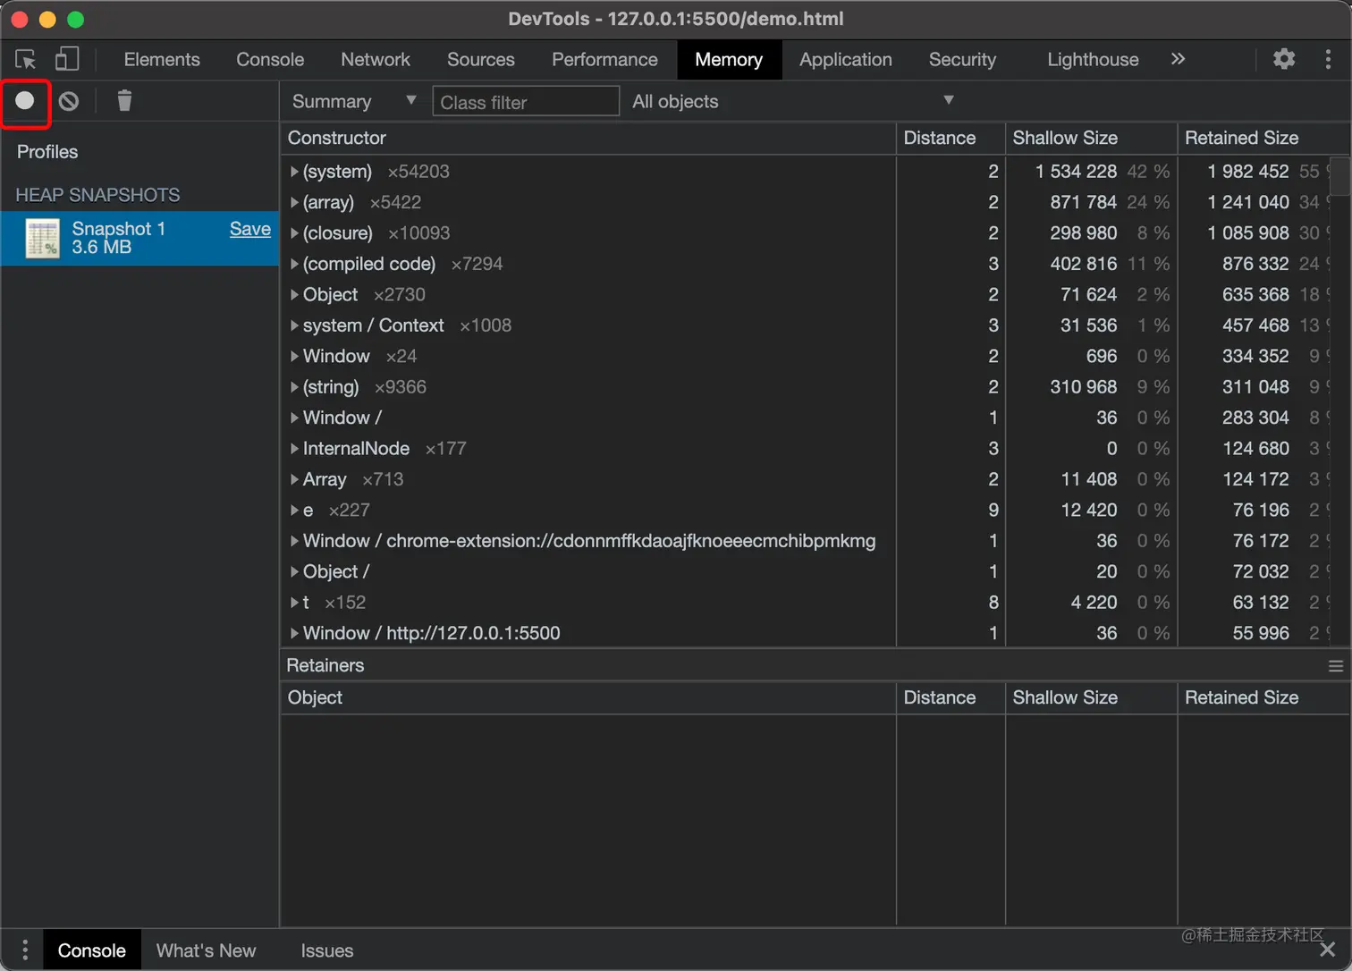Expand the Window / http://127.0.0.1:5500 row

[294, 633]
